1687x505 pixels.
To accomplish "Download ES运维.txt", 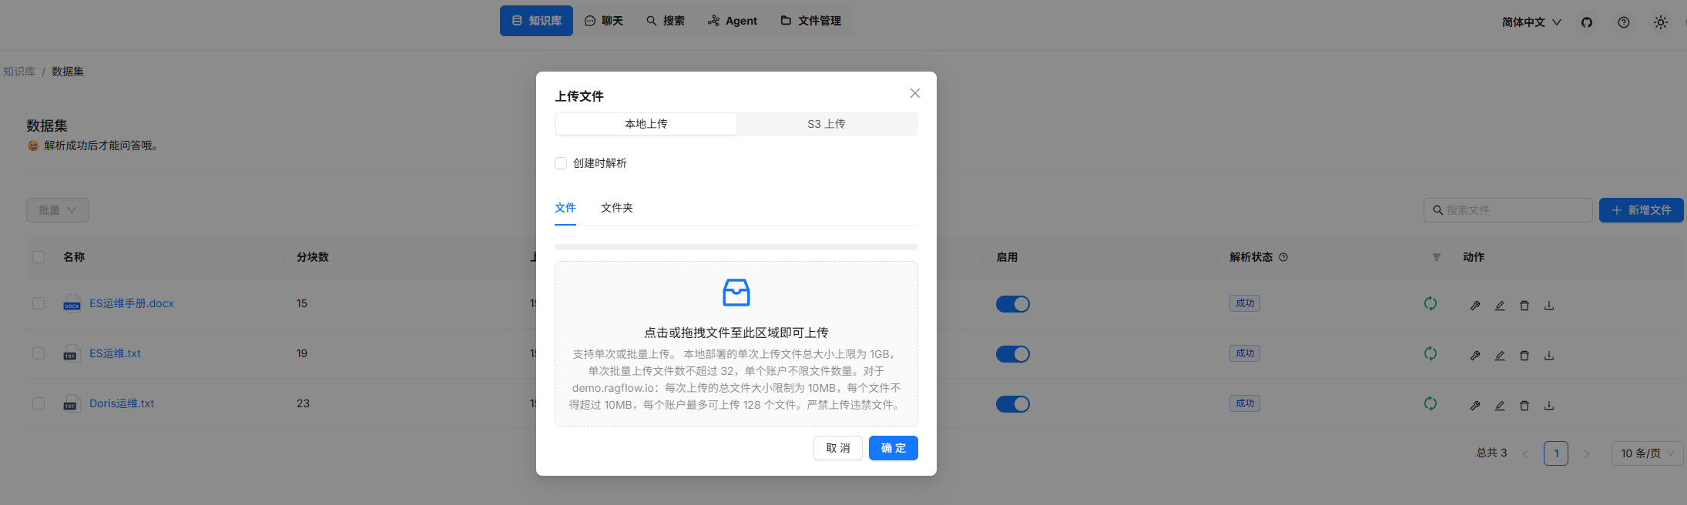I will 1549,356.
